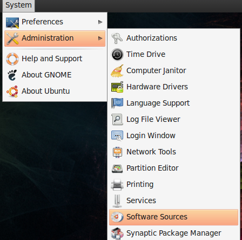Click the Network Tools icon
Image resolution: width=242 pixels, height=240 pixels.
pos(117,152)
